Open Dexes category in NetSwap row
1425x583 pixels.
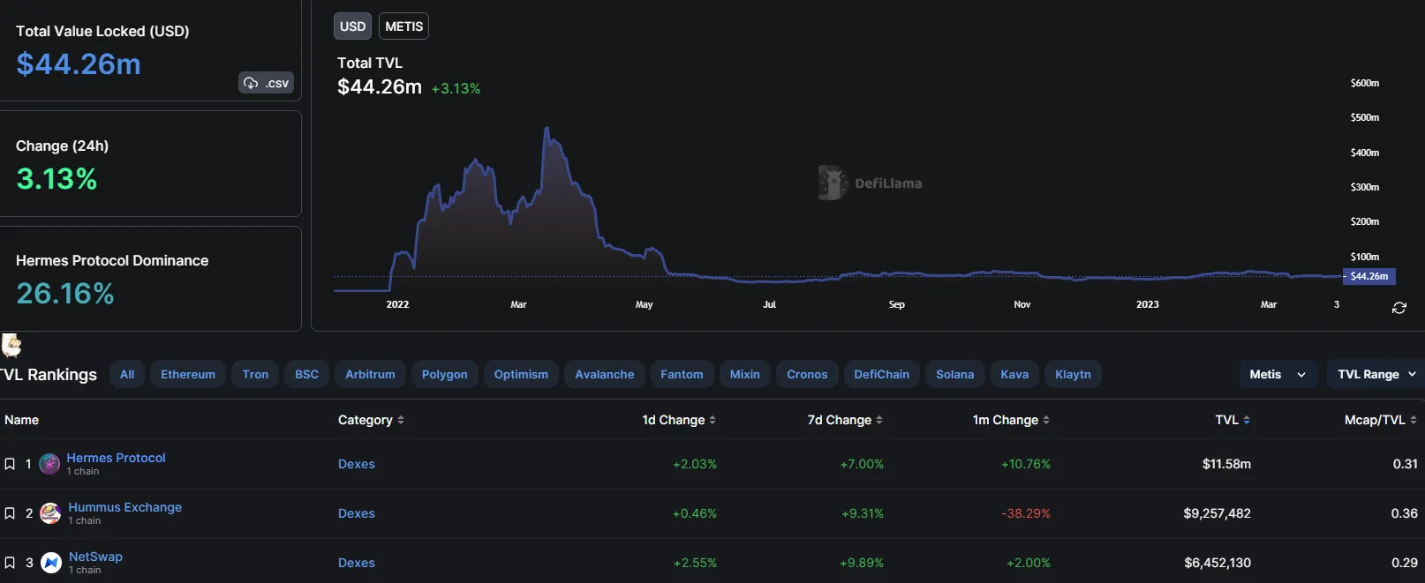[357, 563]
